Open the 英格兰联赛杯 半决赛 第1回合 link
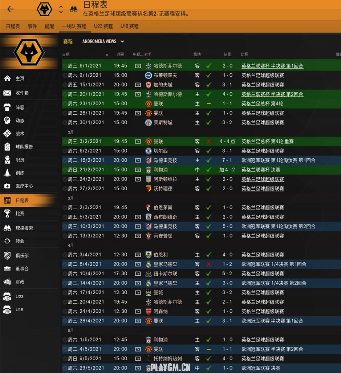This screenshot has width=341, height=373. coord(272,66)
